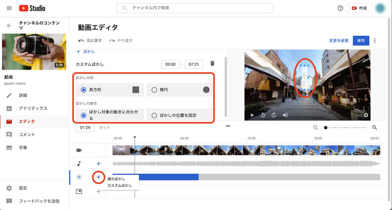The width and height of the screenshot is (392, 210).
Task: Choose カスタムぼかし from the popup
Action: pos(120,186)
